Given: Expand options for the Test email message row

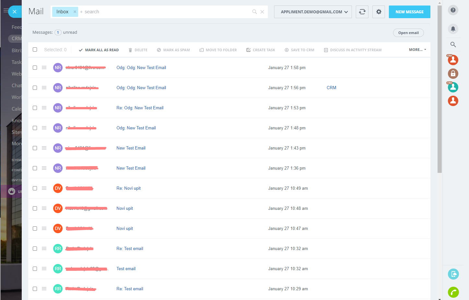Looking at the screenshot, I should coord(44,269).
